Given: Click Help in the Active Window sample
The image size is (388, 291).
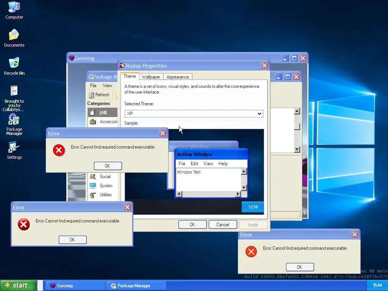Looking at the screenshot, I should click(x=223, y=164).
